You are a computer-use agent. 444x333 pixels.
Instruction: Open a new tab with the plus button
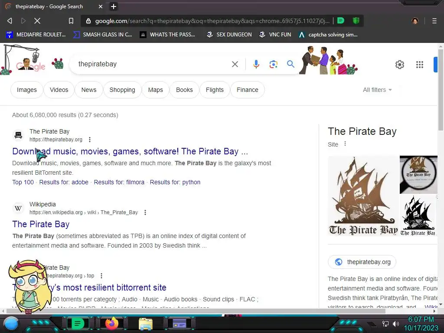tap(114, 7)
